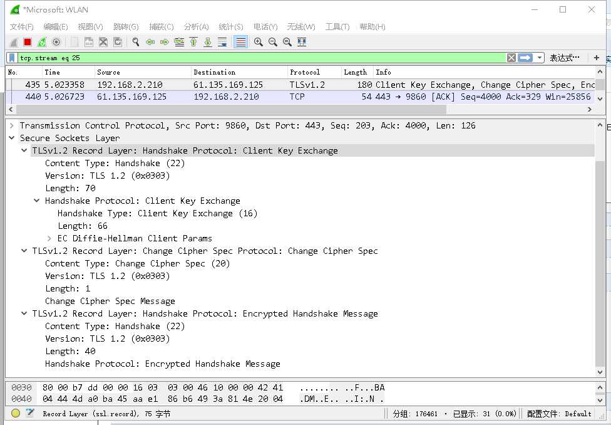Viewport: 611px width, 425px height.
Task: Click the save capture file icon
Action: pos(89,42)
